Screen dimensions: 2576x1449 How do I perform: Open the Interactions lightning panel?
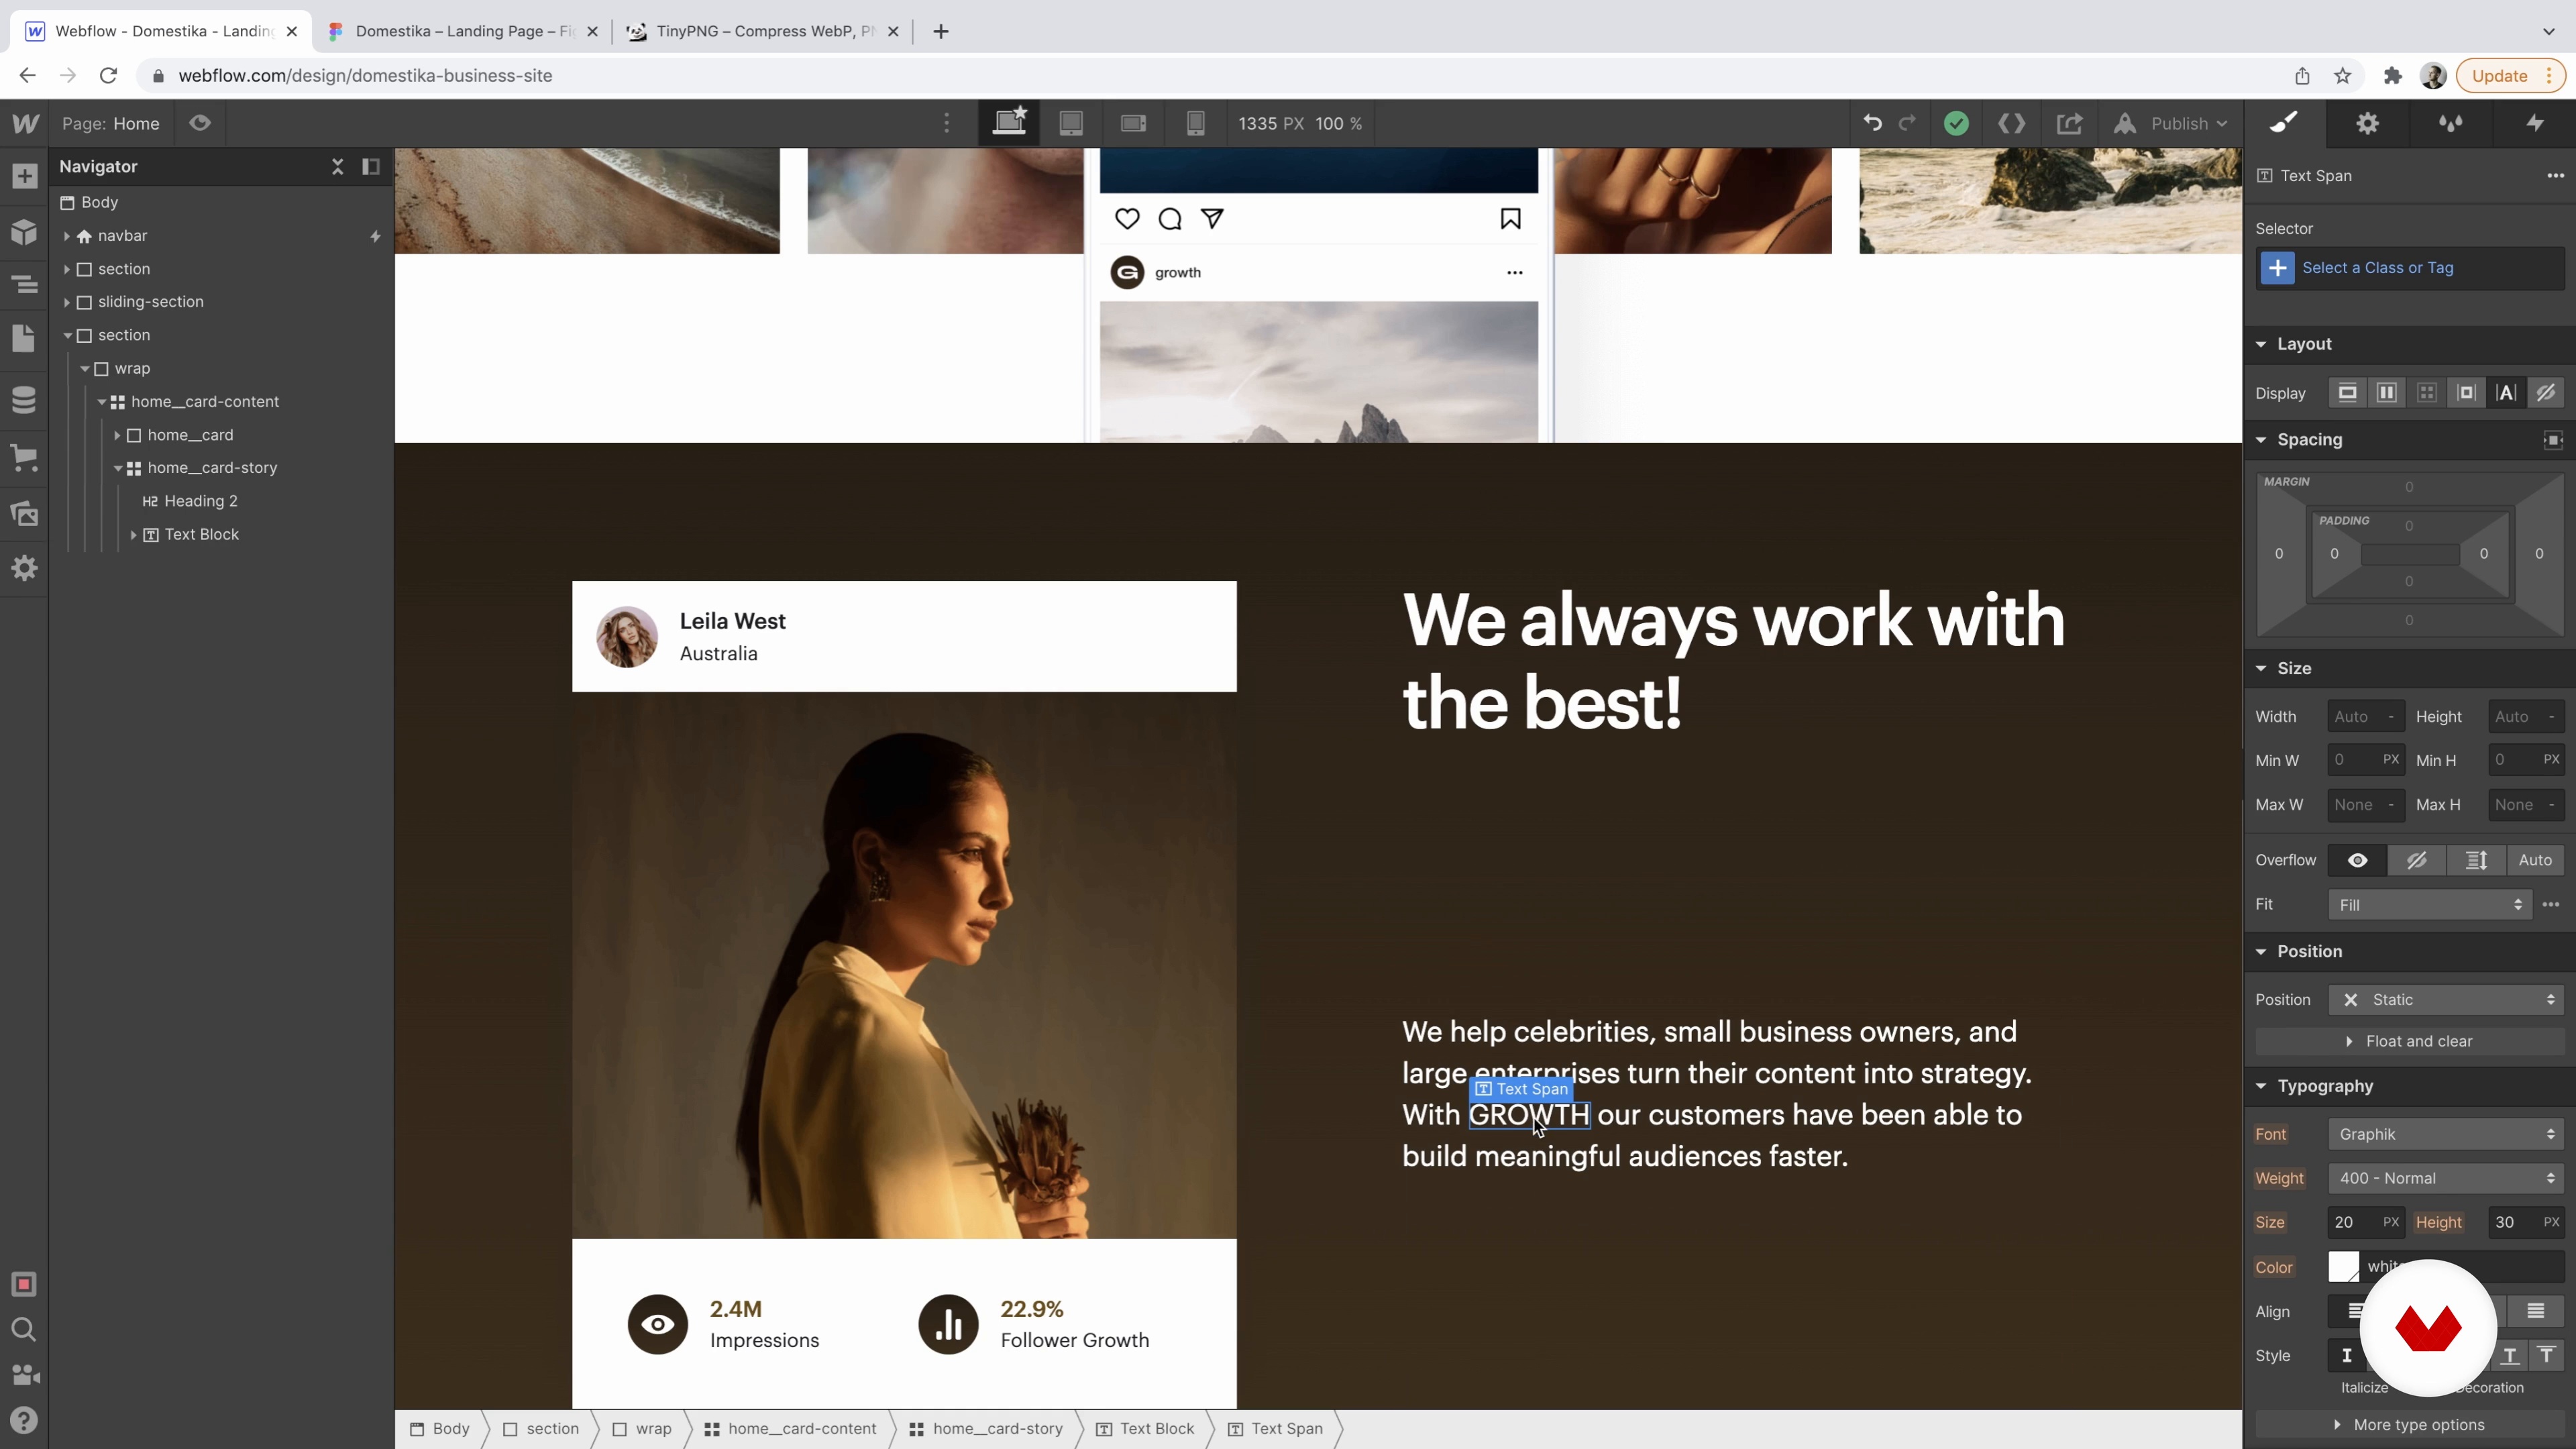tap(2534, 123)
